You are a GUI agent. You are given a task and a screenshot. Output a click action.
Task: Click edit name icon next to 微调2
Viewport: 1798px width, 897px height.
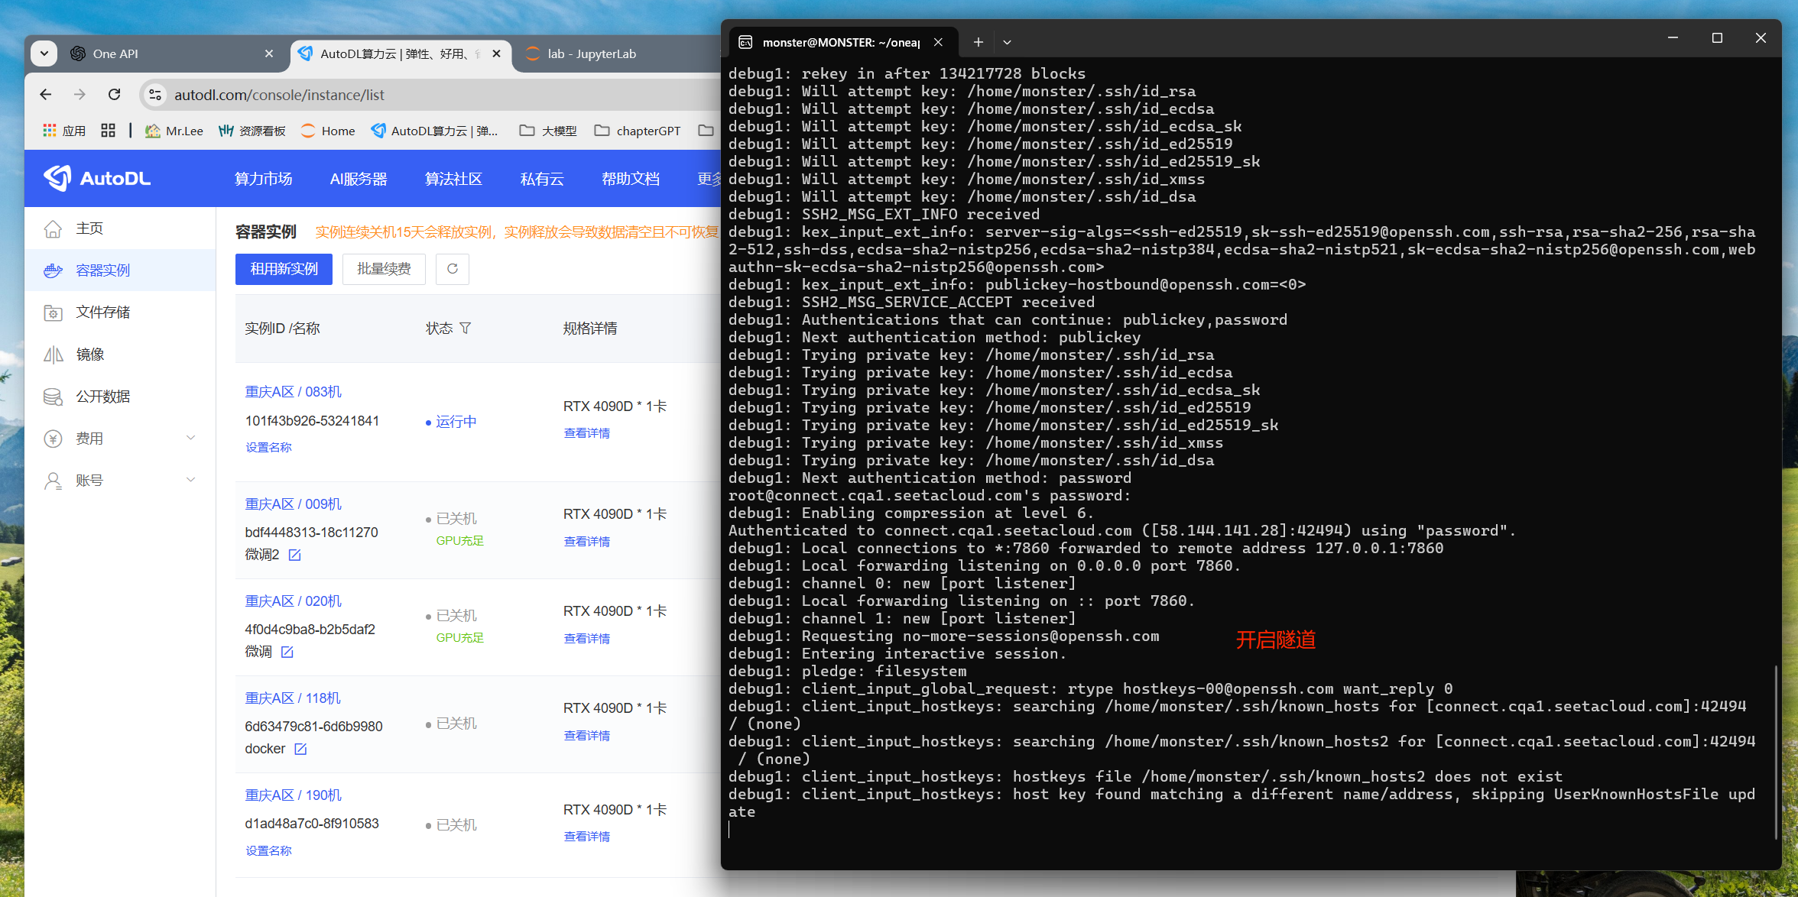click(x=295, y=555)
